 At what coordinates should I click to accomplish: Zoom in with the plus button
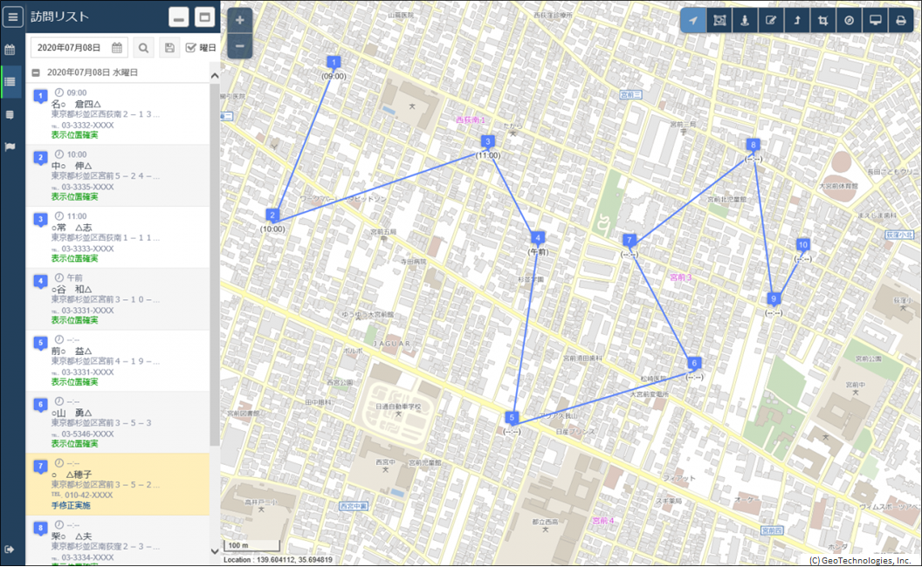click(x=239, y=20)
